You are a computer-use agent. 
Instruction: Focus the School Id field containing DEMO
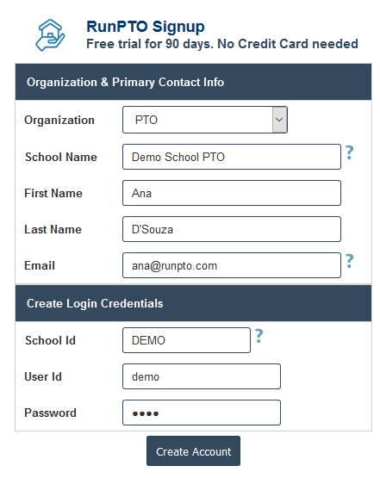pos(187,340)
